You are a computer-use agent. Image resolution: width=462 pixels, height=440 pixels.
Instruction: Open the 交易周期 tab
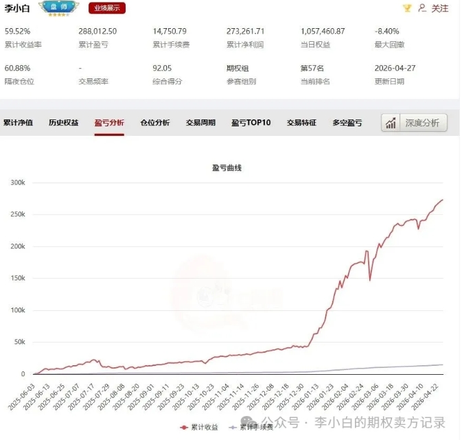click(x=200, y=123)
